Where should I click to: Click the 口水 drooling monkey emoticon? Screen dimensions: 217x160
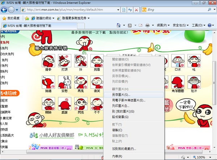click(178, 61)
